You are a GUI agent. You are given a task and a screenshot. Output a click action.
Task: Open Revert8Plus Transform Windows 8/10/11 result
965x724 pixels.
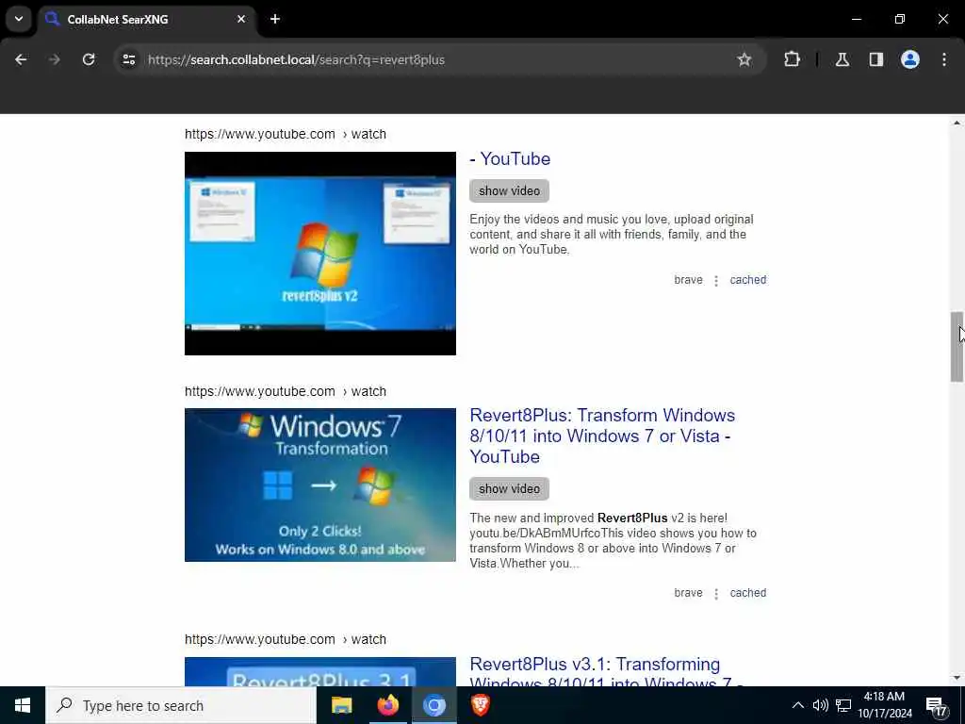click(602, 436)
